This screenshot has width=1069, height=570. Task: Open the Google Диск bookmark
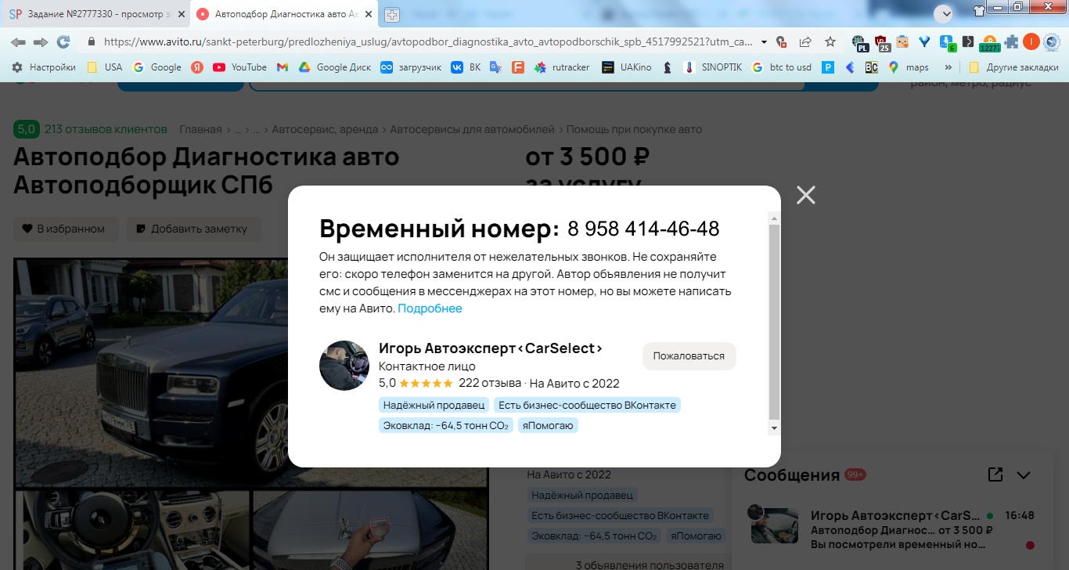click(335, 67)
